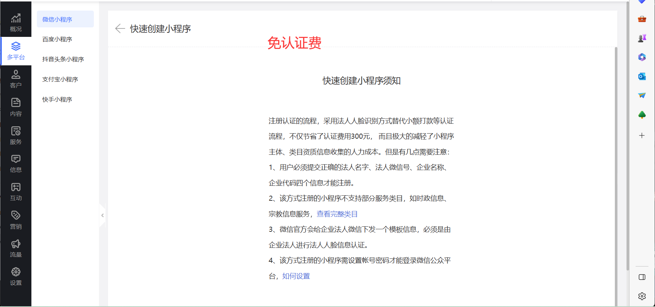
Task: Collapse the secondary menu panel
Action: click(103, 215)
